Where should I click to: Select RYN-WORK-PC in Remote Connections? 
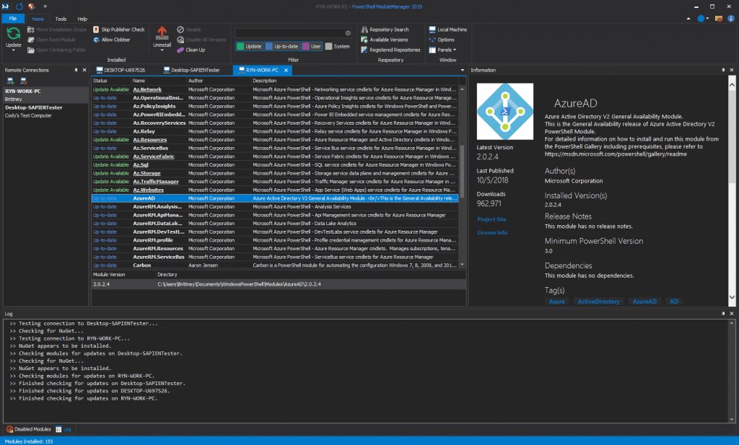(x=45, y=94)
